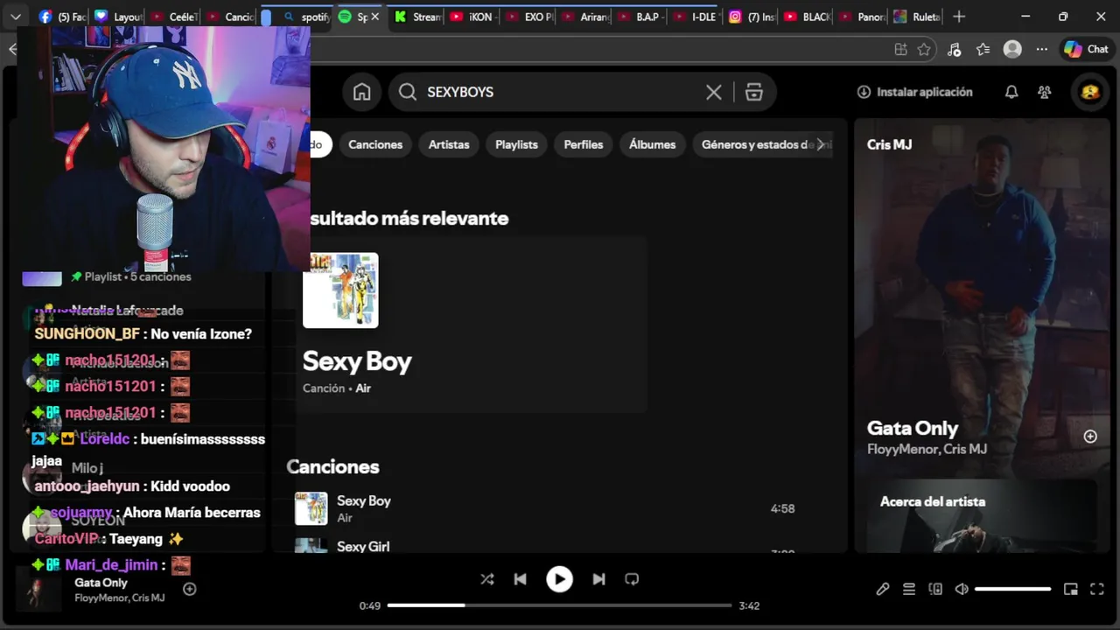The height and width of the screenshot is (630, 1120).
Task: Switch to Instagram browser tab
Action: pos(752,17)
